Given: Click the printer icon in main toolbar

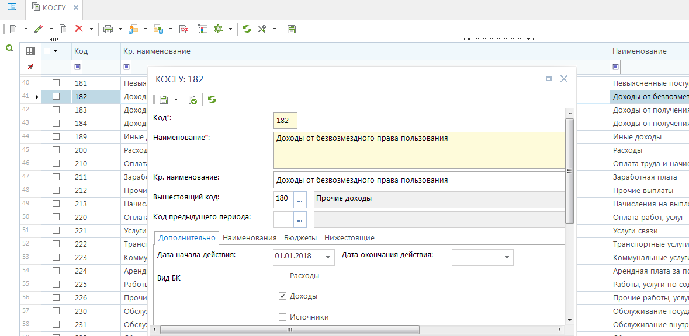Looking at the screenshot, I should [x=108, y=29].
